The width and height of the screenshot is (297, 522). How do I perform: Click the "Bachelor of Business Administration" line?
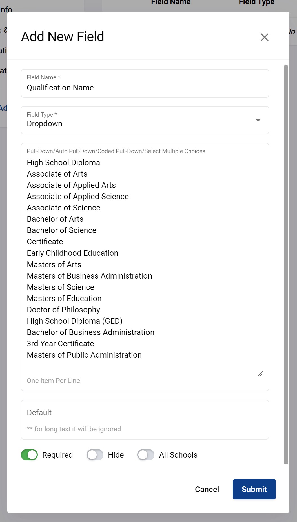90,332
